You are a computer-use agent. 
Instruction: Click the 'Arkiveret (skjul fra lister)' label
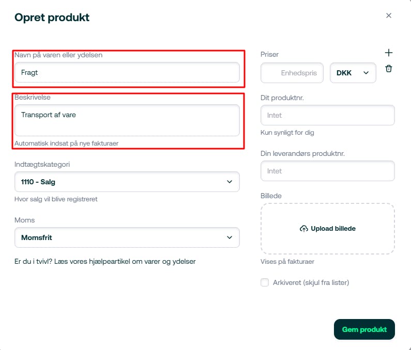pyautogui.click(x=311, y=282)
